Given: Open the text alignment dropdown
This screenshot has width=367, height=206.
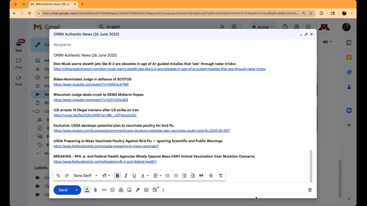Looking at the screenshot, I should (157, 176).
